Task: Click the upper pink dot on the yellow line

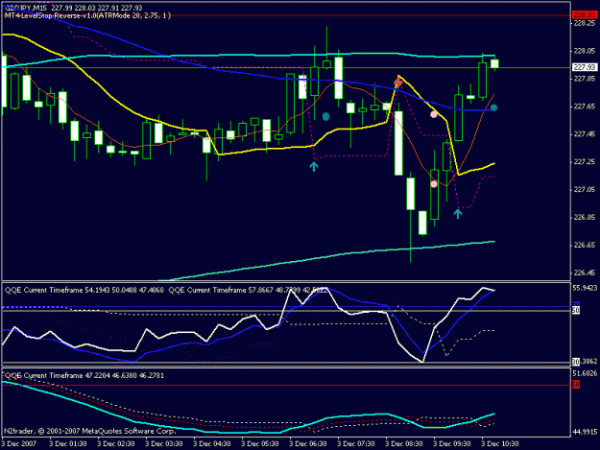Action: tap(434, 114)
